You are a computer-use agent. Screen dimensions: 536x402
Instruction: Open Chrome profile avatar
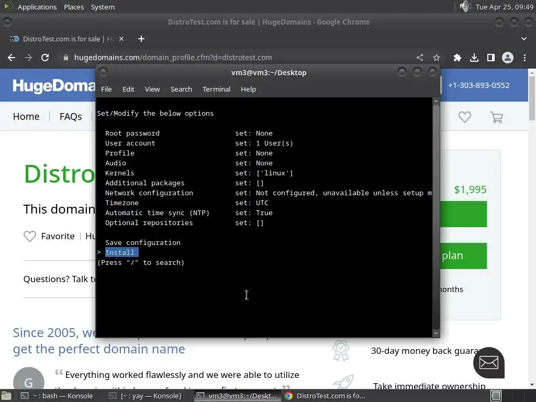[x=508, y=58]
